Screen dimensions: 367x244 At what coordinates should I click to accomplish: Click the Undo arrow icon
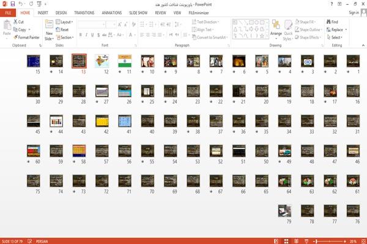[x=21, y=4]
